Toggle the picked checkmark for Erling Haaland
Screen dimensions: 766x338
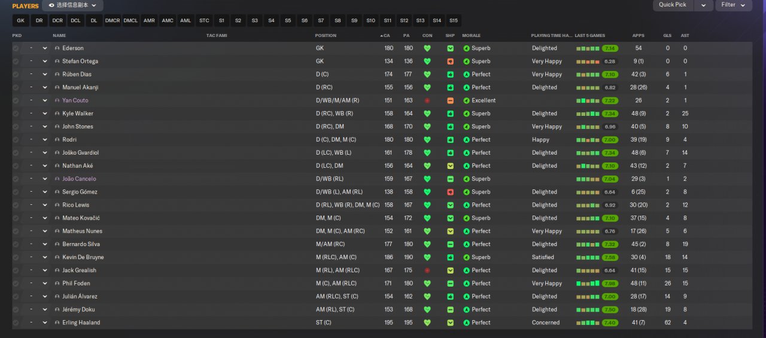(x=16, y=323)
